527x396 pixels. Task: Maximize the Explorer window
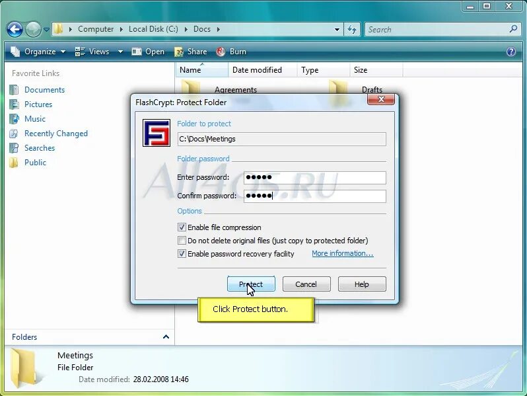click(x=487, y=6)
